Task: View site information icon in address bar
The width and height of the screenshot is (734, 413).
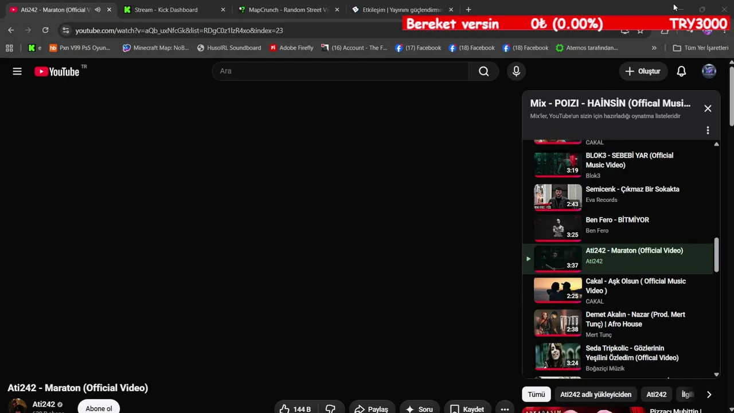Action: tap(65, 30)
